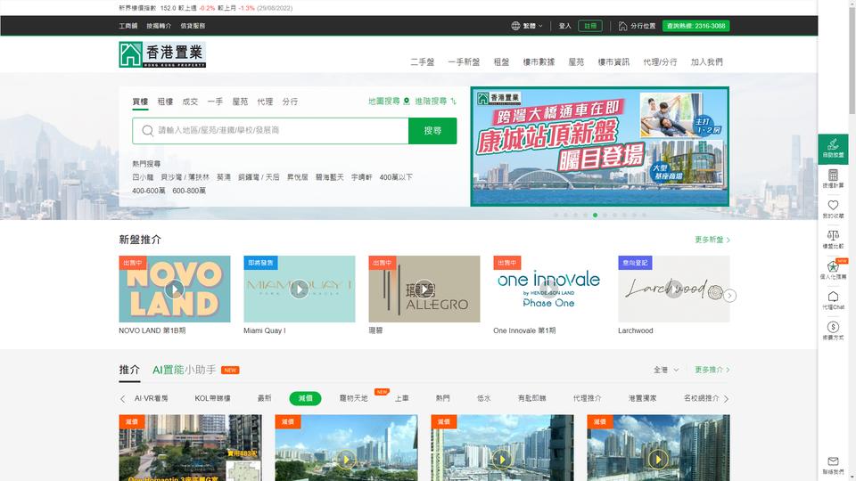This screenshot has height=481, width=856.
Task: Open 更多新盤 link
Action: pyautogui.click(x=712, y=240)
